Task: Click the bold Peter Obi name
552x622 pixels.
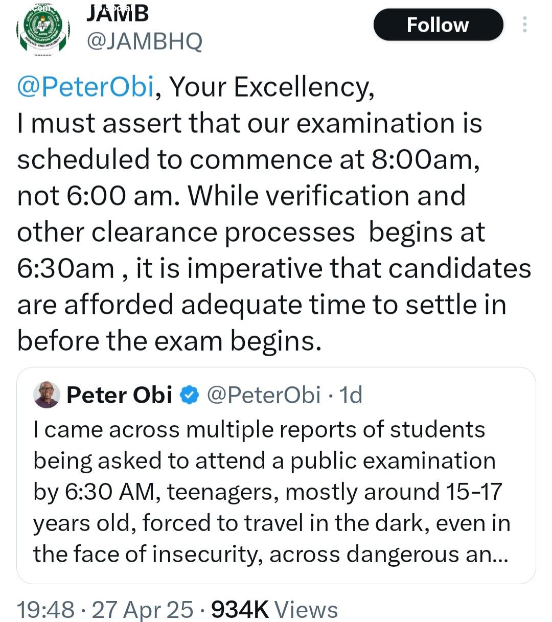Action: [x=119, y=395]
